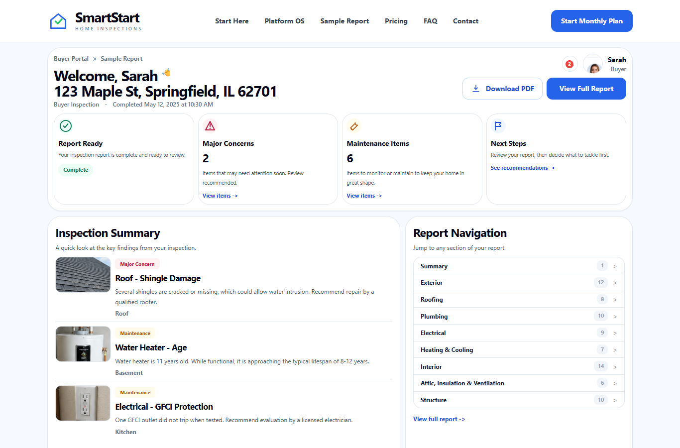
Task: Click Maintenance tag on Electrical GFCI item
Action: pos(135,393)
